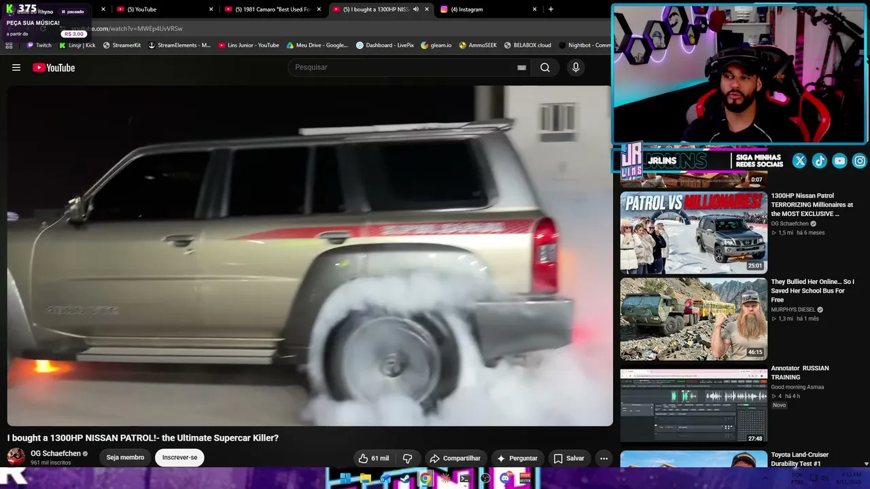Open the terminal app on the taskbar
The width and height of the screenshot is (870, 489).
465,478
